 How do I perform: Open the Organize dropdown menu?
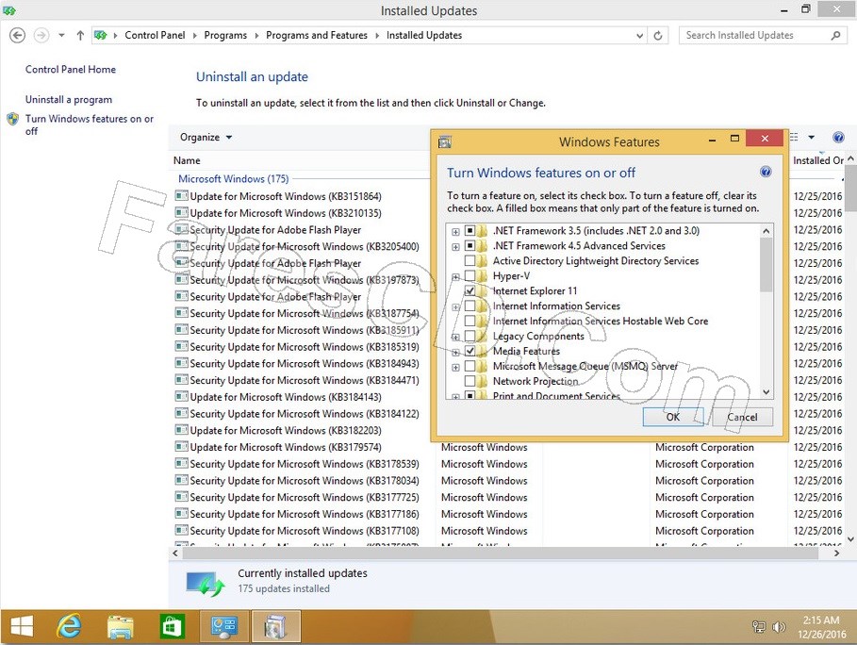(206, 137)
